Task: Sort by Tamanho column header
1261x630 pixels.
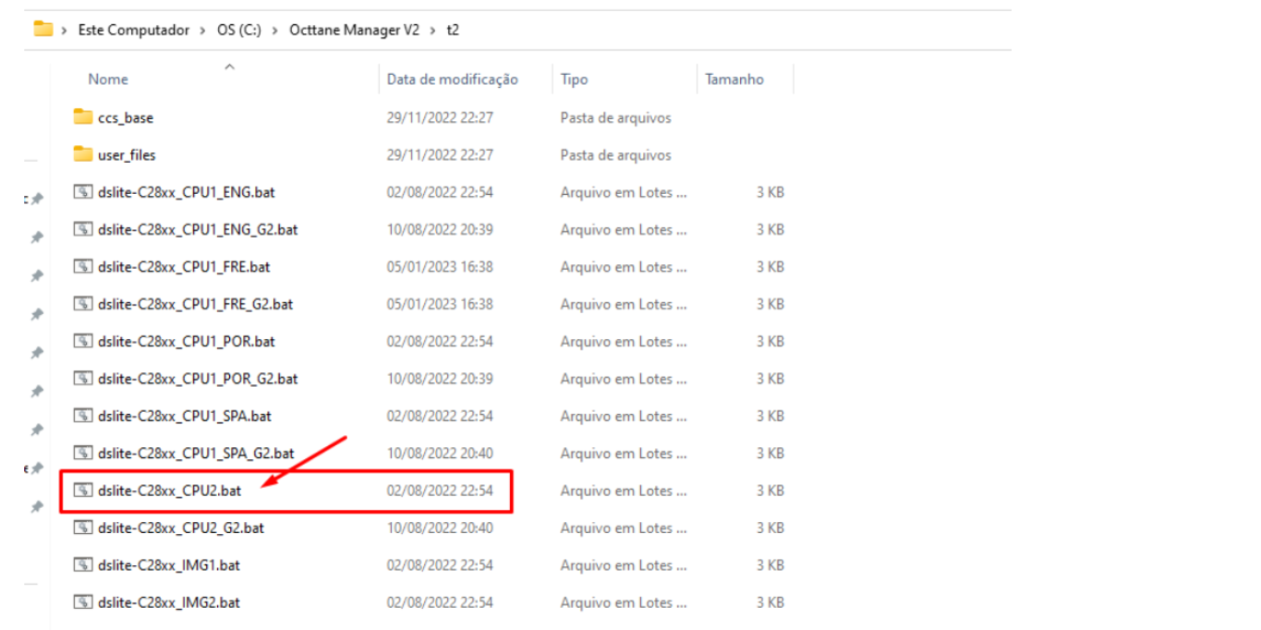Action: coord(734,79)
